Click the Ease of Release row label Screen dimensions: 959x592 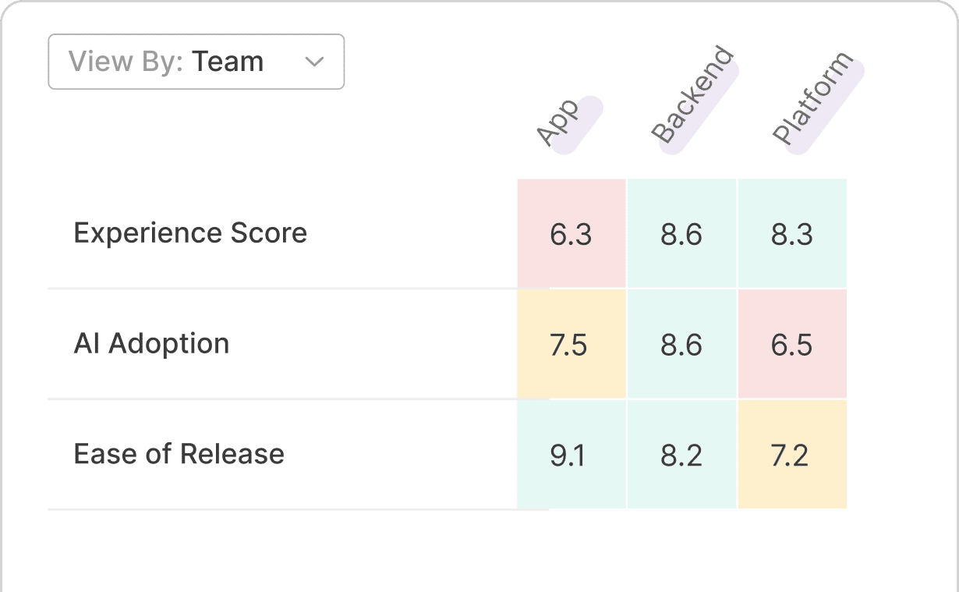pyautogui.click(x=179, y=455)
